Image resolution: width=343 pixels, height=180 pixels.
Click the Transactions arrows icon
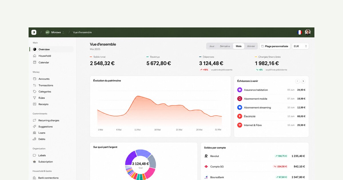coord(35,85)
